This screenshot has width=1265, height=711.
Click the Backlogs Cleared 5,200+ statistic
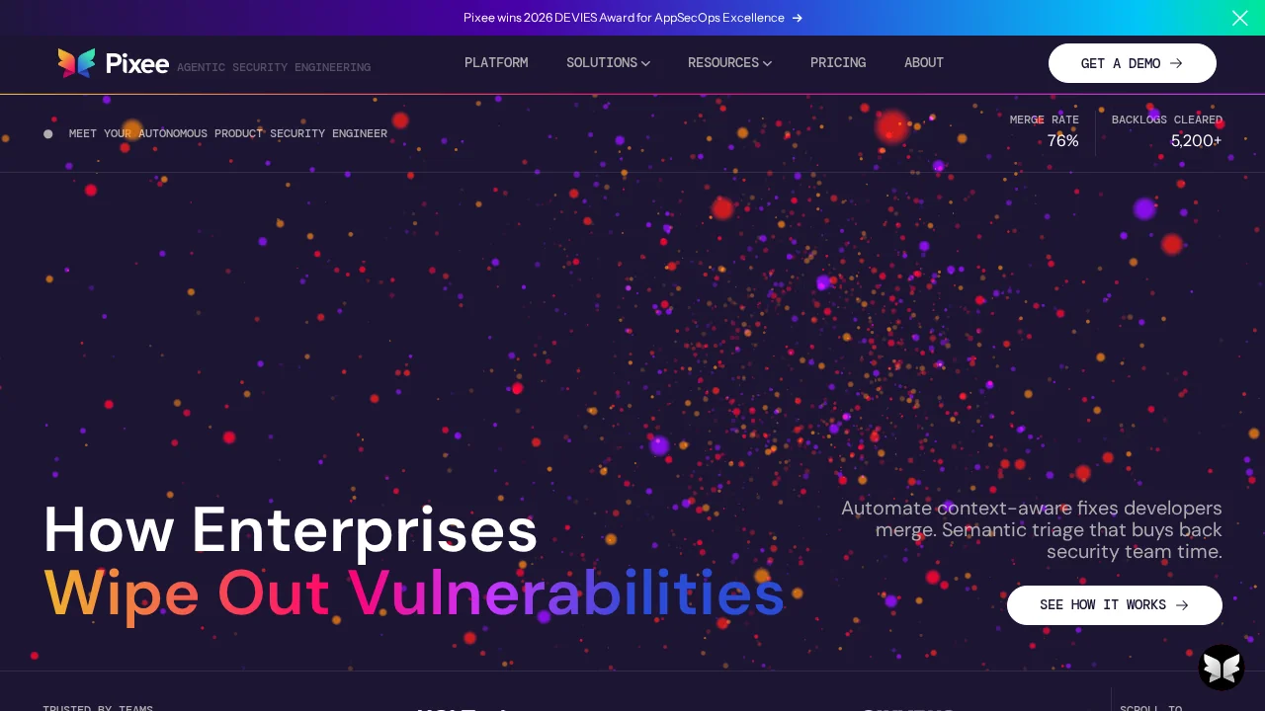coord(1167,131)
